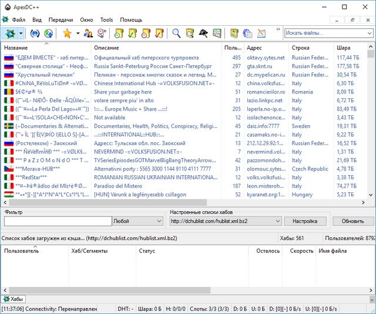Click the Follow Redirect globe-arrow icon
The width and height of the screenshot is (376, 314).
point(48,34)
